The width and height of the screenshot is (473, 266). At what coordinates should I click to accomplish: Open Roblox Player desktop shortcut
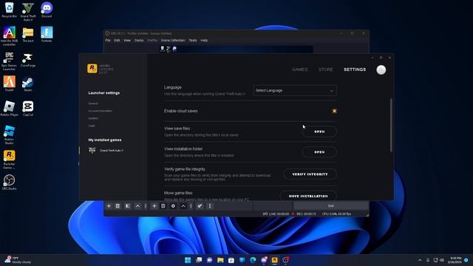tap(10, 109)
